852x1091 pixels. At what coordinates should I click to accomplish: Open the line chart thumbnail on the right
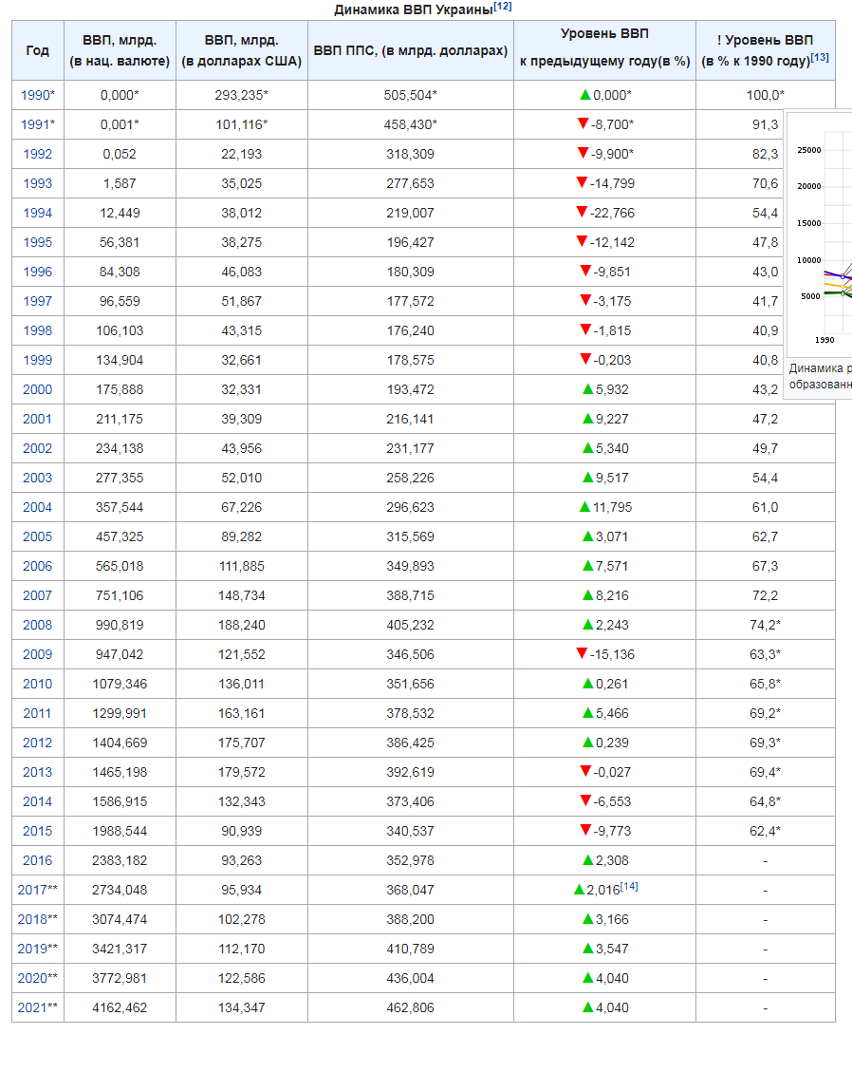(x=824, y=237)
